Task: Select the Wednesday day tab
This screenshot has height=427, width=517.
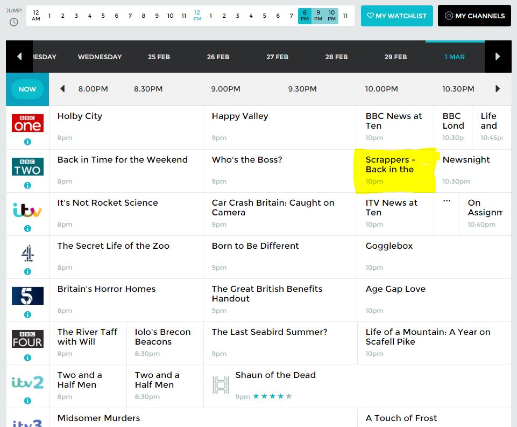Action: click(100, 57)
